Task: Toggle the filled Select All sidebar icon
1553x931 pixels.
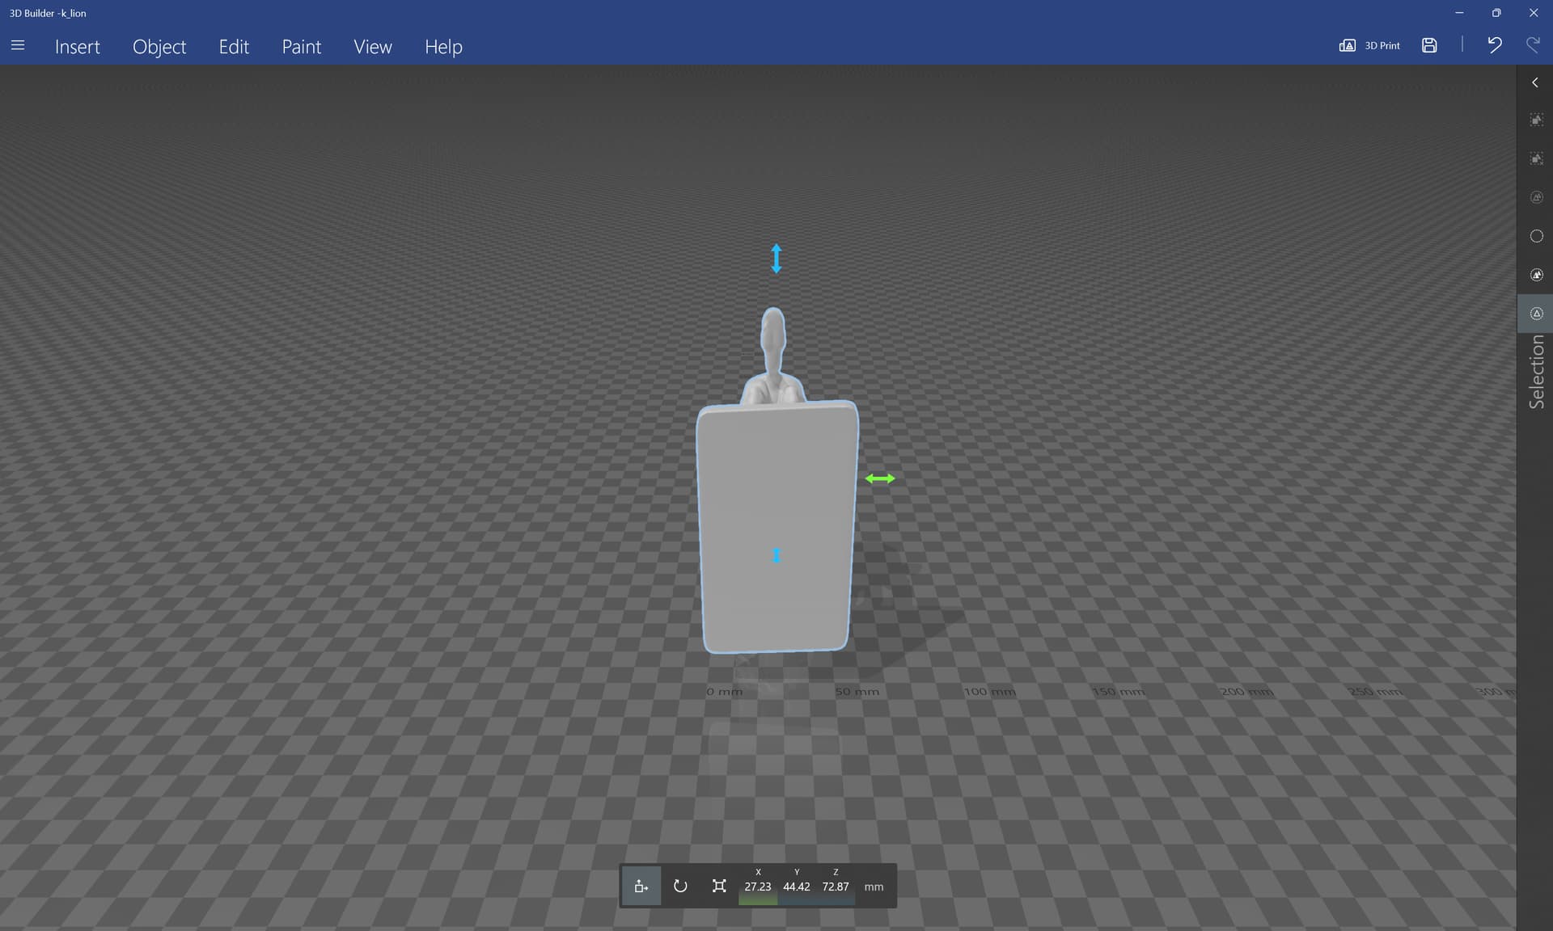Action: pyautogui.click(x=1536, y=275)
